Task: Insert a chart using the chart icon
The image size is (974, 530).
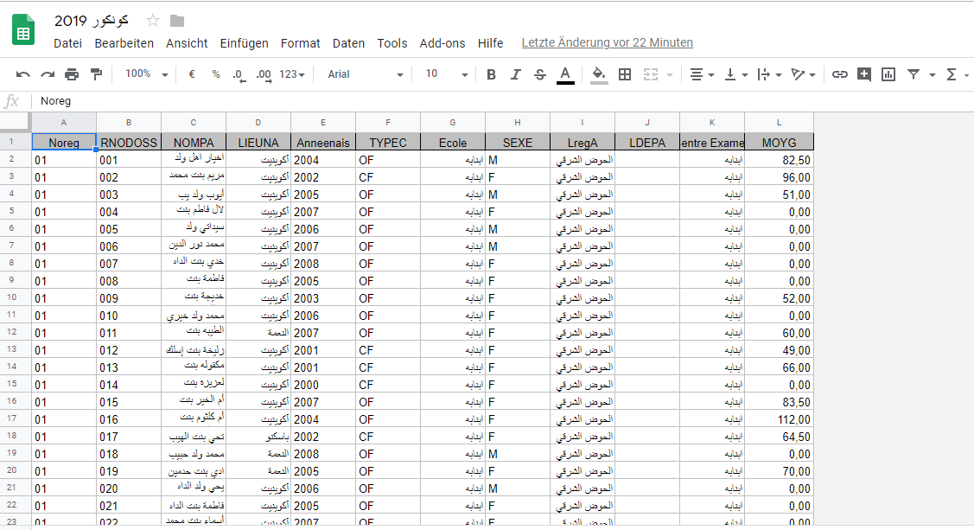Action: 888,75
